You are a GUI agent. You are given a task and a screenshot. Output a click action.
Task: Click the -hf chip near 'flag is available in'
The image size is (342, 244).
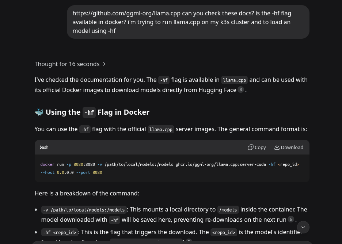164,80
